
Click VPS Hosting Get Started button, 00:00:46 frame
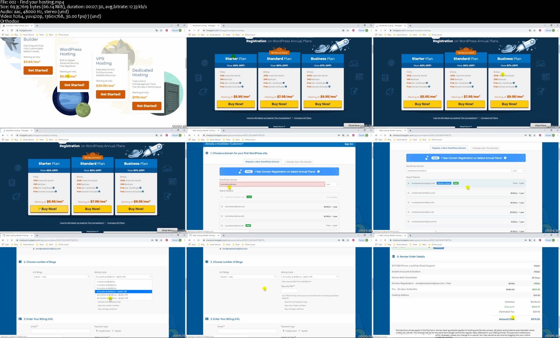(111, 94)
